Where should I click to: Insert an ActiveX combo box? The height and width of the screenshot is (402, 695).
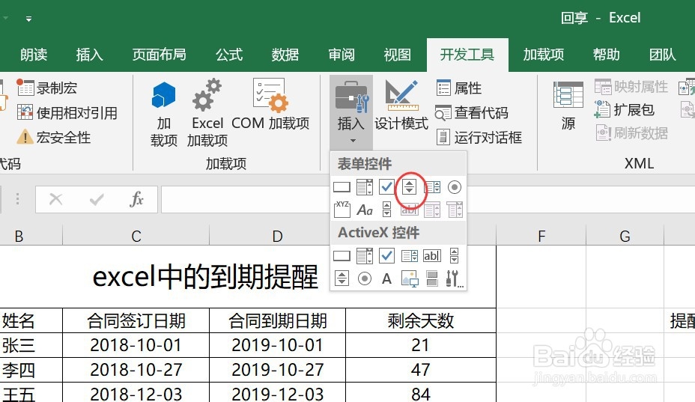[x=364, y=256]
